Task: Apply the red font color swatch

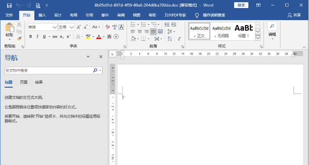Action: pyautogui.click(x=99, y=37)
